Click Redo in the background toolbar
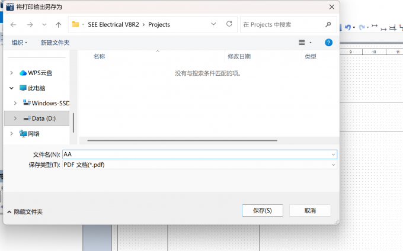403x251 pixels. 362,27
